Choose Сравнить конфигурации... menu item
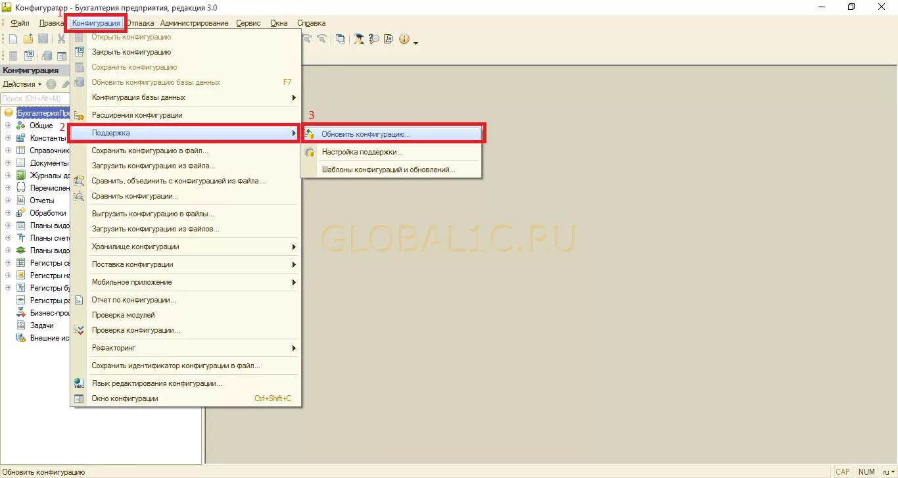This screenshot has width=898, height=478. (185, 196)
